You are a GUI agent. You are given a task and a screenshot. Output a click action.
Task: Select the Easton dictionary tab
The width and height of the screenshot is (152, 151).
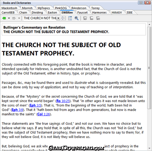tap(52, 13)
